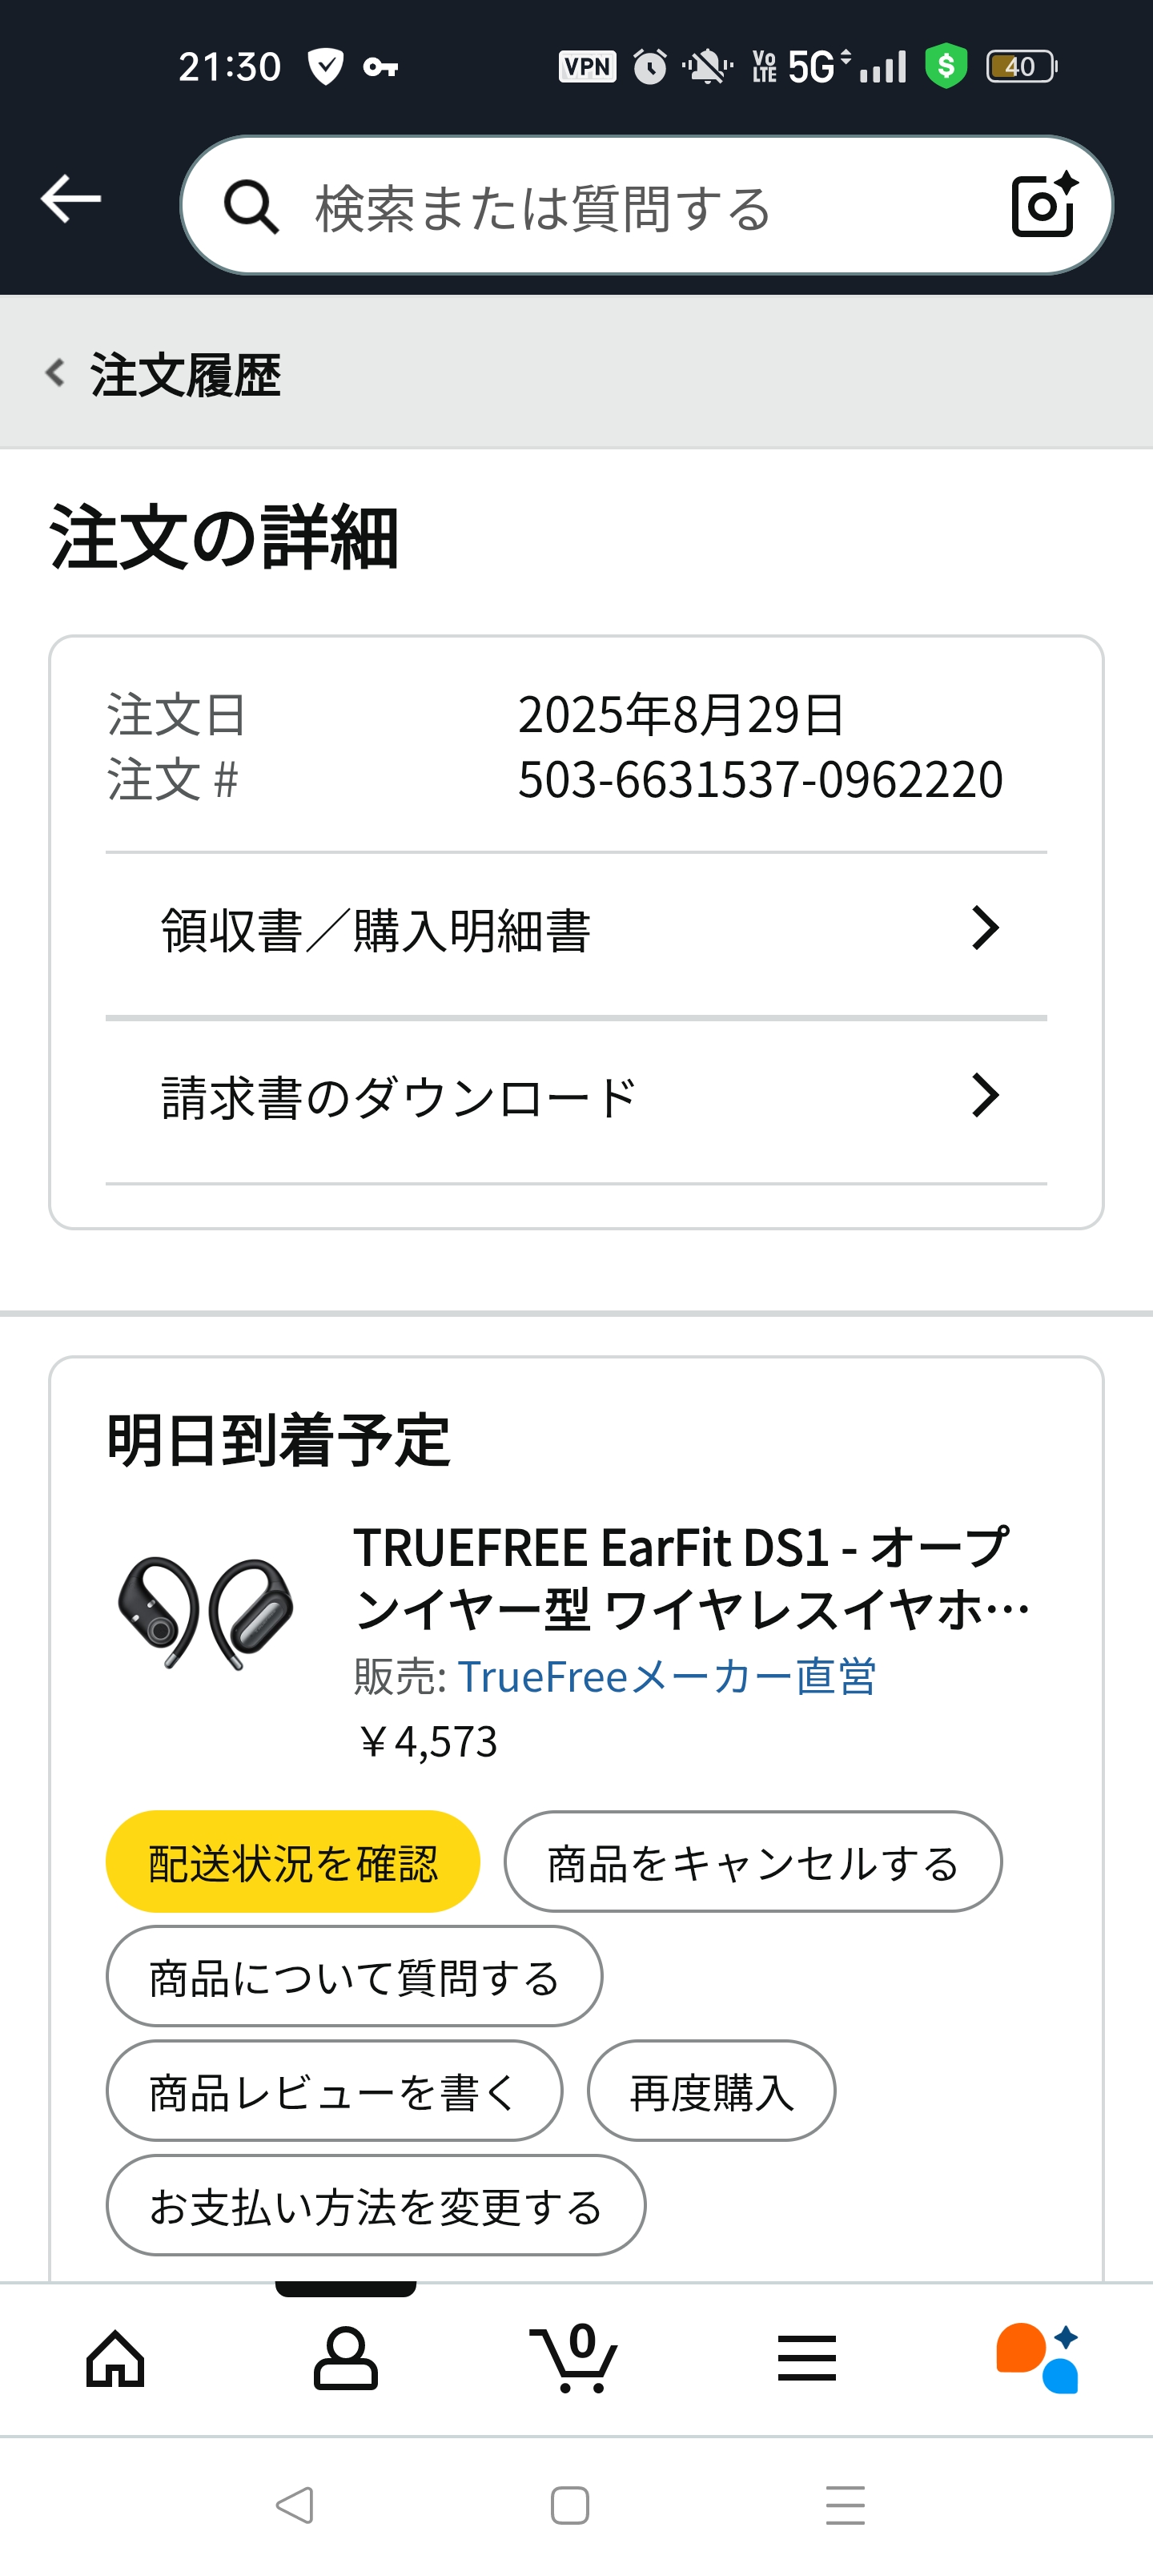Tap the back arrow in header
Viewport: 1153px width, 2576px height.
click(x=71, y=199)
